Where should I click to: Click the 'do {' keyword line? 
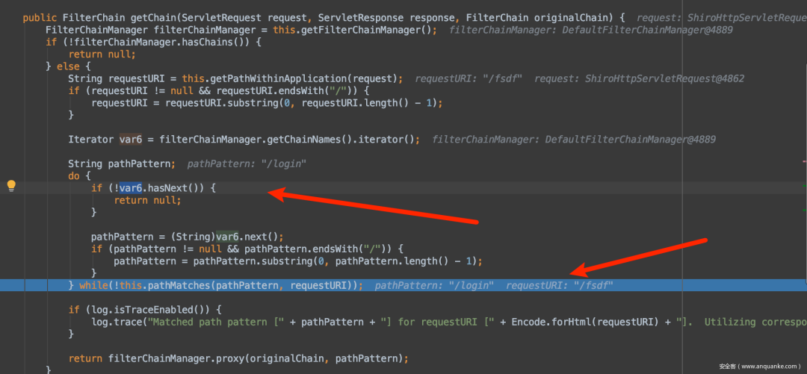point(79,176)
